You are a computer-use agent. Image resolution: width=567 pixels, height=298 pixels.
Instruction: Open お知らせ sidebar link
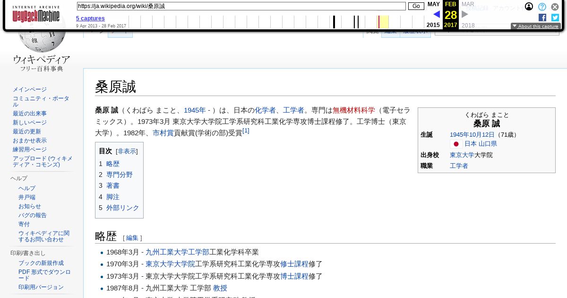pyautogui.click(x=30, y=206)
